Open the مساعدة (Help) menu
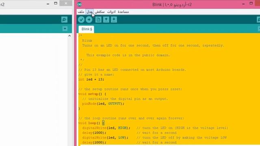260x146 pixels. pyautogui.click(x=123, y=12)
